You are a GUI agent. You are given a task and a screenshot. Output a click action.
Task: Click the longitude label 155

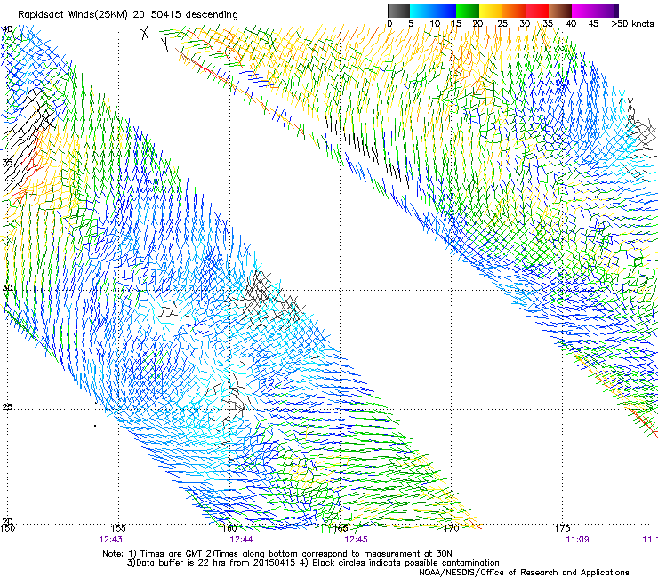point(118,528)
